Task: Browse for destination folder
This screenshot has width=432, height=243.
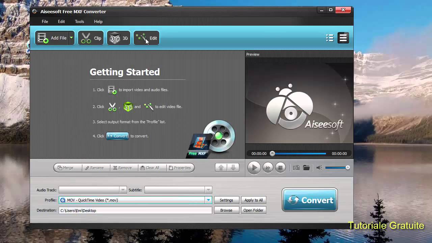Action: tap(226, 210)
